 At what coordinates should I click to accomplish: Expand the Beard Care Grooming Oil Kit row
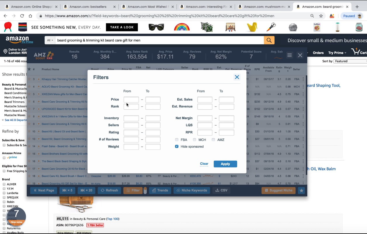click(39, 169)
